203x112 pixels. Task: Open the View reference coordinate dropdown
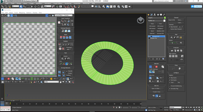pos(48,6)
